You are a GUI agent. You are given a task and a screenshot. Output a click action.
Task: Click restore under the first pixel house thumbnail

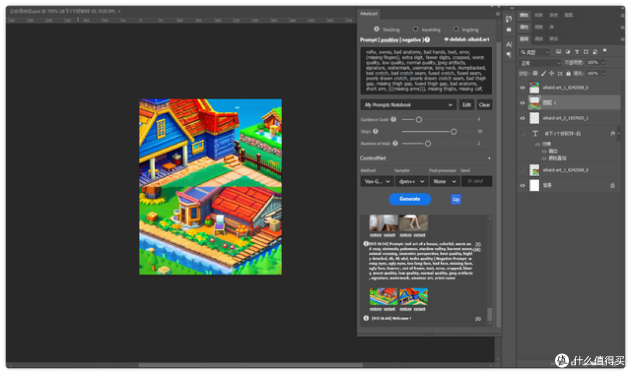click(x=376, y=309)
